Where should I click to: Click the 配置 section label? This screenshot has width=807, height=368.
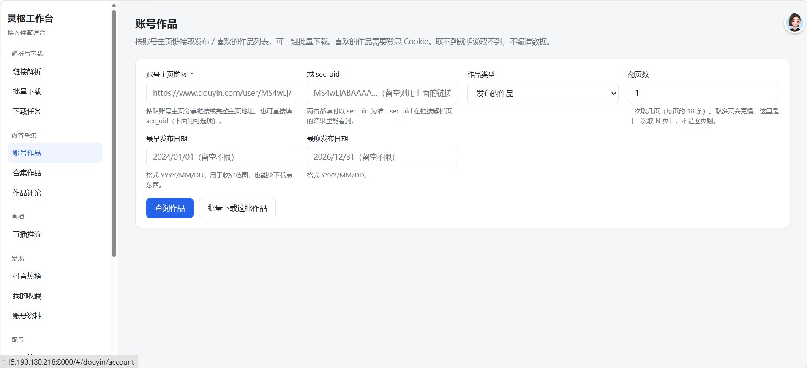(18, 340)
